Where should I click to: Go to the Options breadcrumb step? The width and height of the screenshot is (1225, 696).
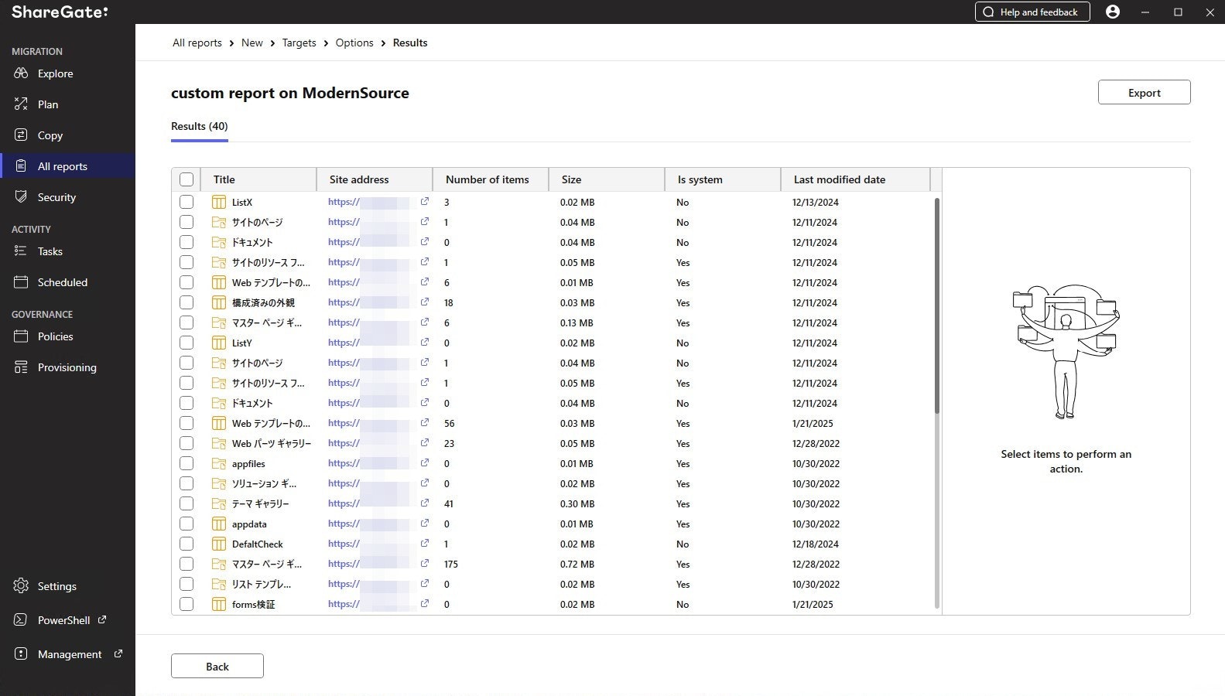(x=354, y=43)
